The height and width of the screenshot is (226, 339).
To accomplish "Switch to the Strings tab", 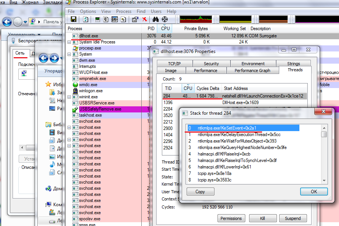I will pyautogui.click(x=293, y=64).
